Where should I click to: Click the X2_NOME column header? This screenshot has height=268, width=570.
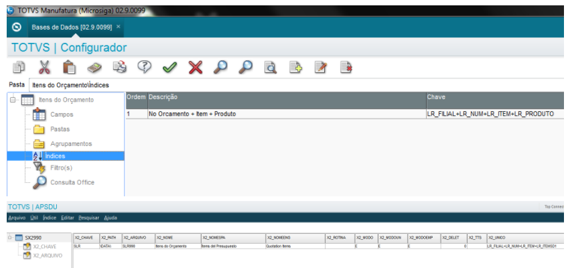click(x=178, y=238)
